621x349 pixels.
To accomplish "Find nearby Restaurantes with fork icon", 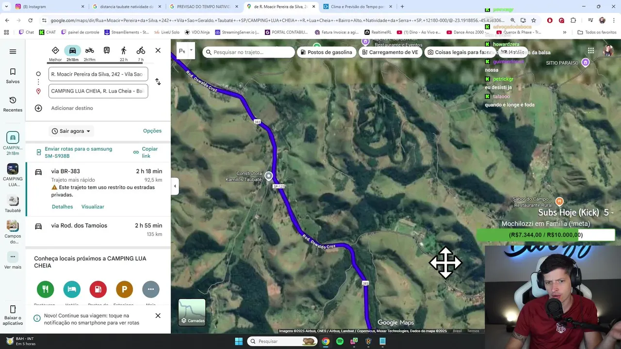I will pos(46,289).
